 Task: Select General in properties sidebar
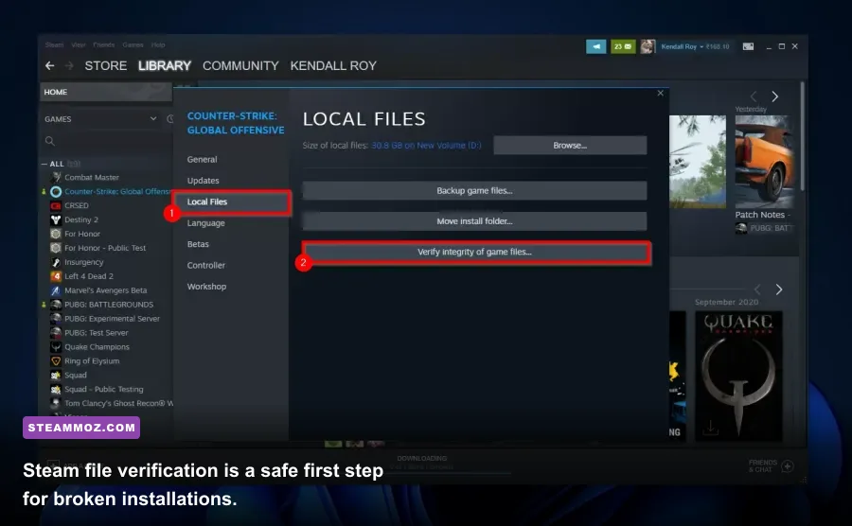pos(203,160)
